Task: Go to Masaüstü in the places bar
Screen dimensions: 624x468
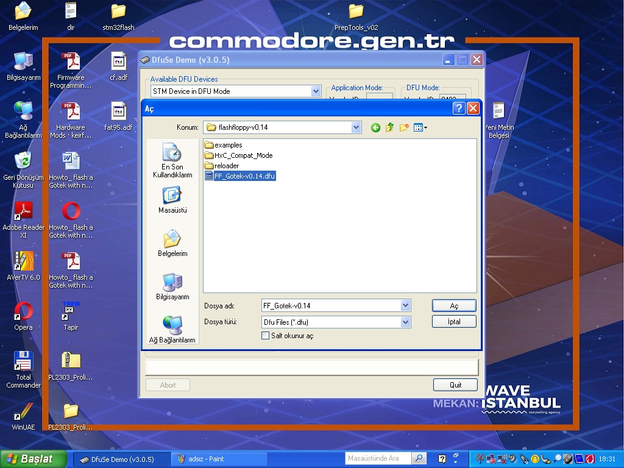Action: (172, 200)
